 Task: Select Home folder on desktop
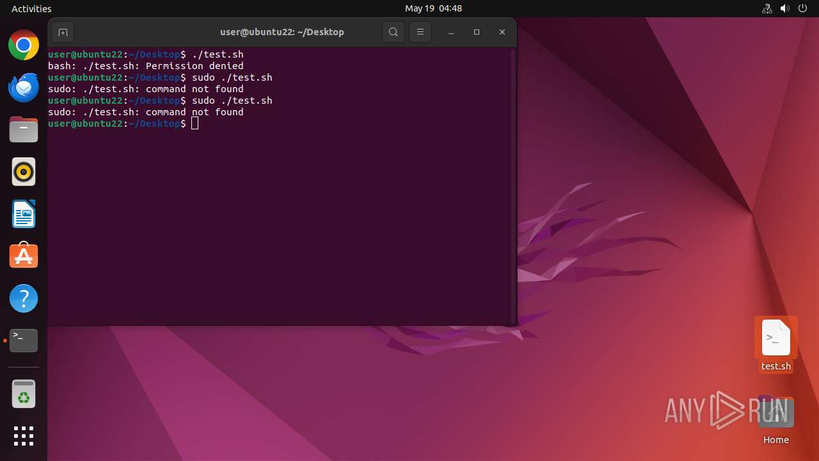[x=775, y=420]
